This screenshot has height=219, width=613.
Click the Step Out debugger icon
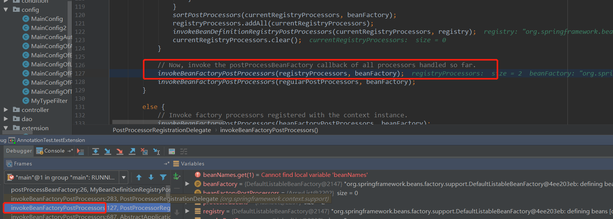(132, 151)
